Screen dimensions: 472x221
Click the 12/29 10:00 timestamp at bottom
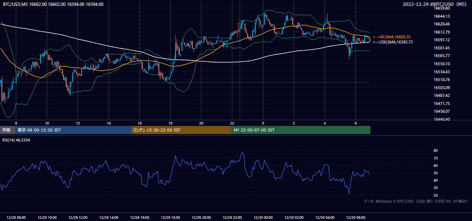pyautogui.click(x=47, y=218)
